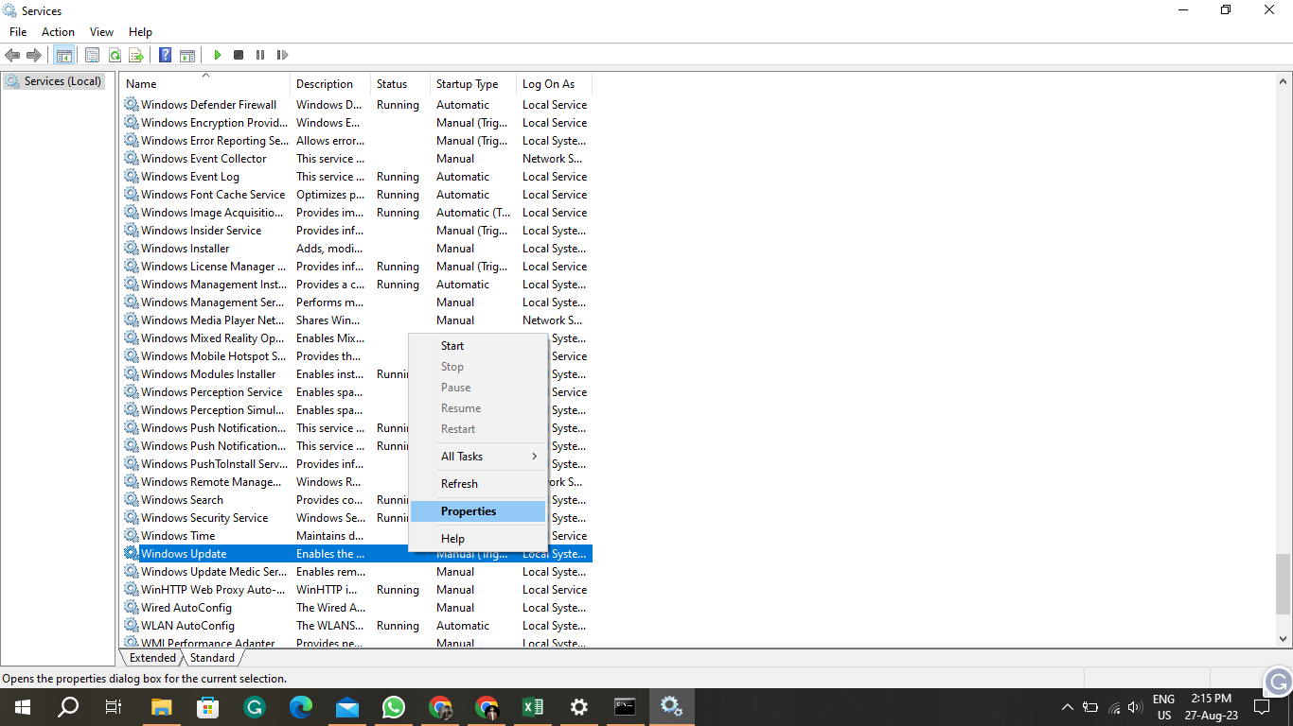Click the green Start Service toolbar icon
Viewport: 1293px width, 726px height.
217,55
